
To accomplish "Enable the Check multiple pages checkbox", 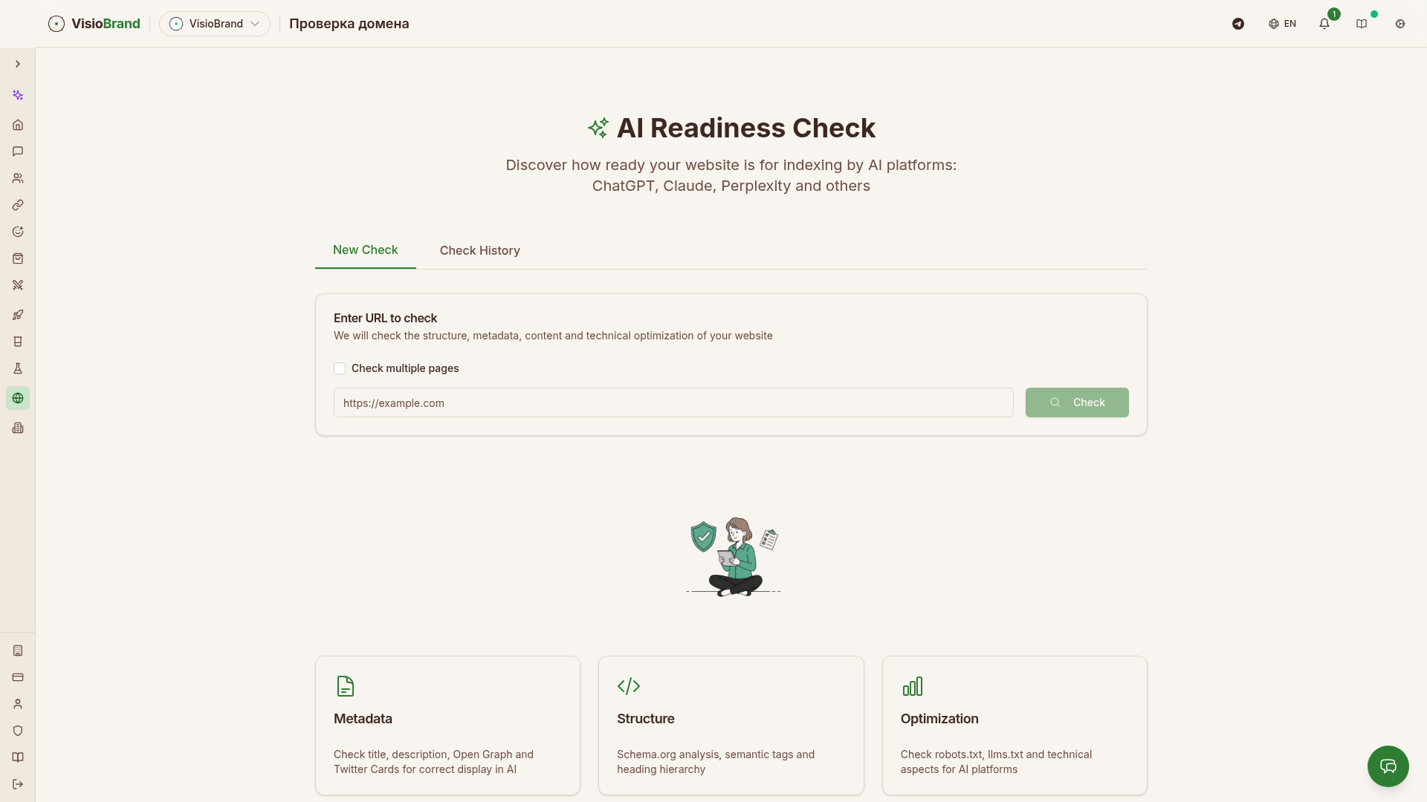I will [340, 368].
